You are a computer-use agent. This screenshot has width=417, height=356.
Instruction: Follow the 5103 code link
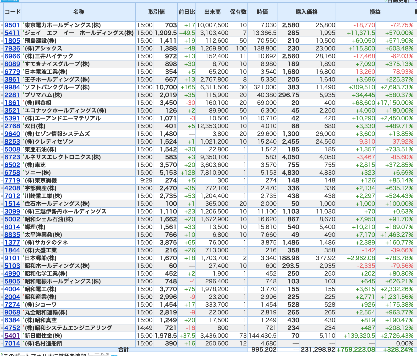[12, 266]
